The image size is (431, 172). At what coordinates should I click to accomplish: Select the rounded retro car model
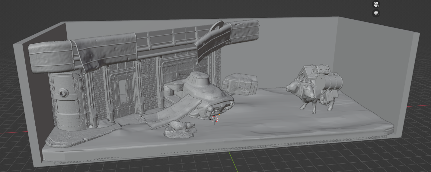208,95
